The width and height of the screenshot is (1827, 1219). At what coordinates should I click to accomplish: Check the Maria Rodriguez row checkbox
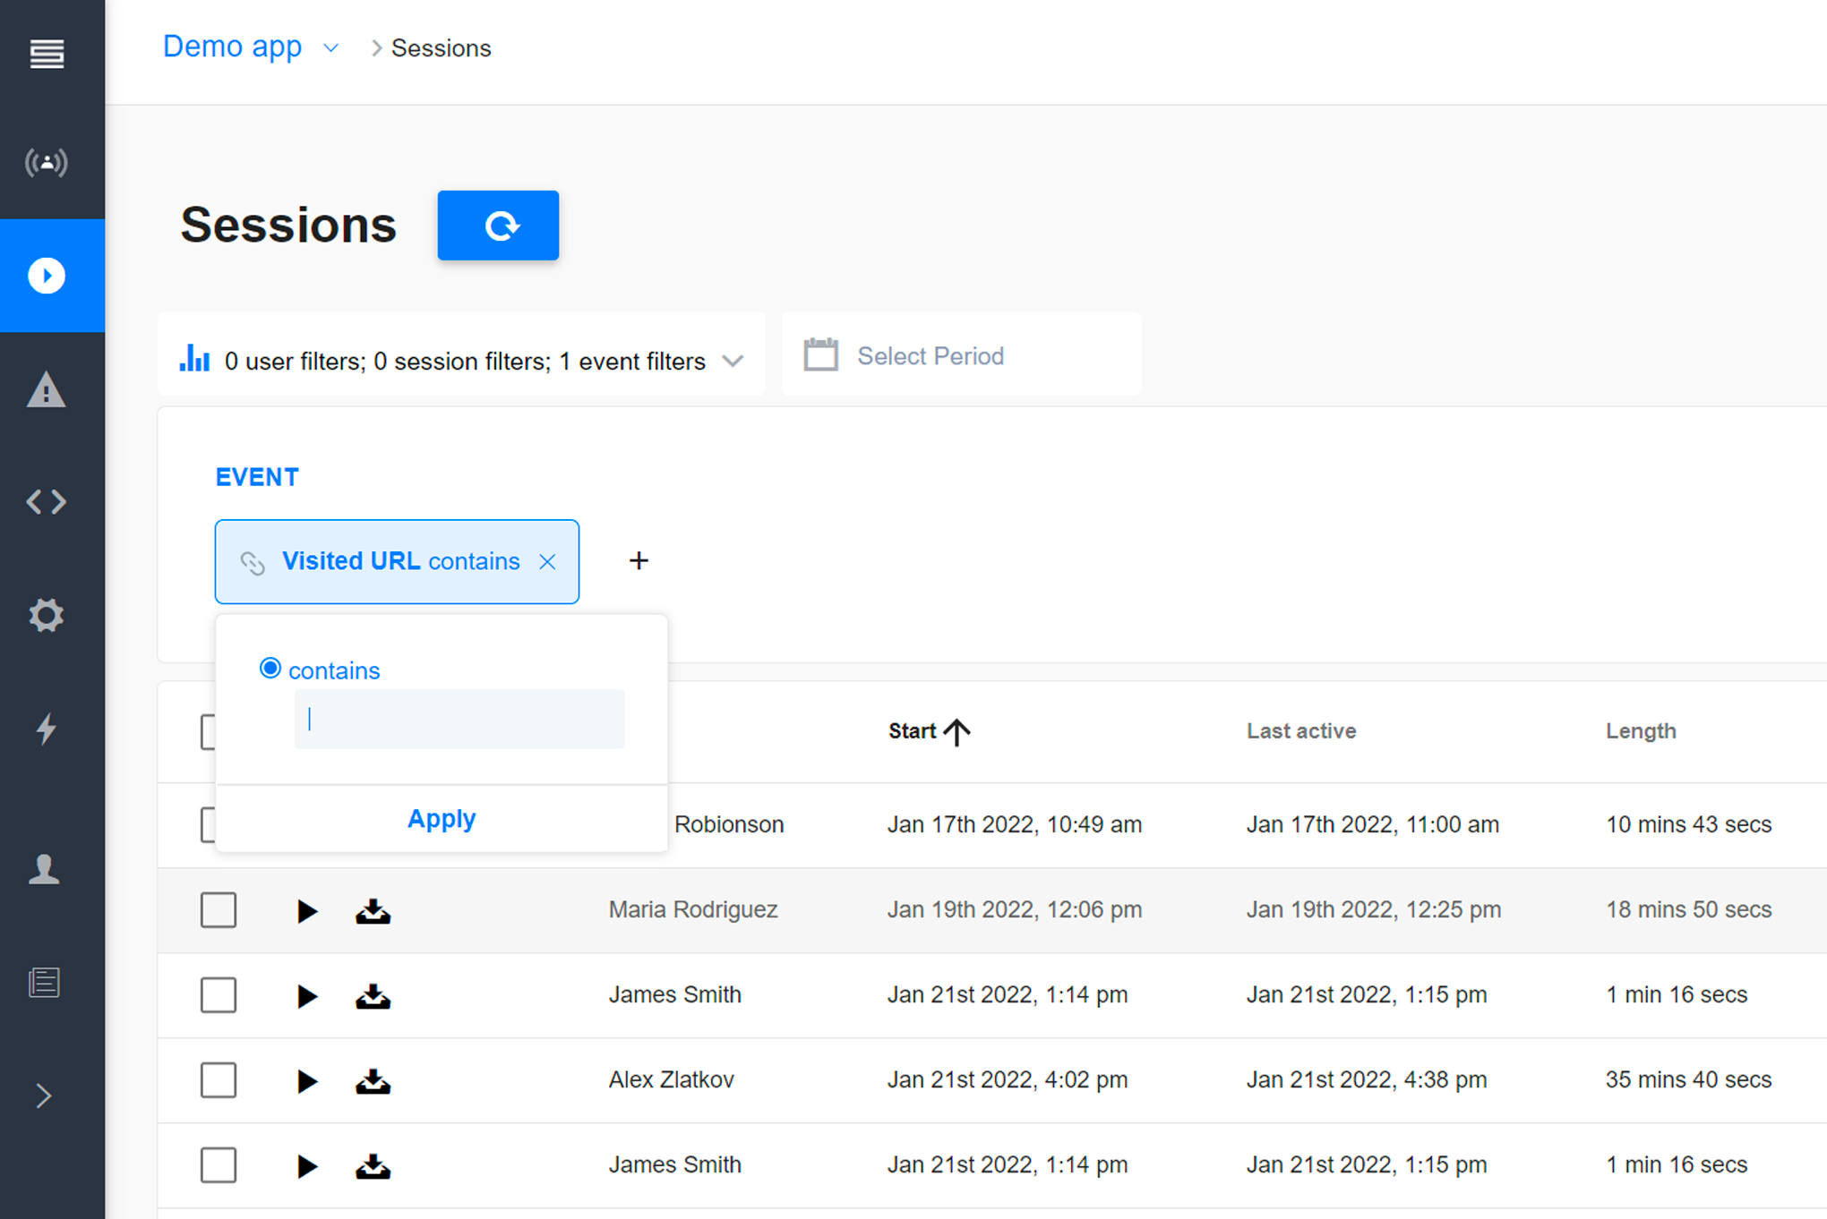coord(219,910)
